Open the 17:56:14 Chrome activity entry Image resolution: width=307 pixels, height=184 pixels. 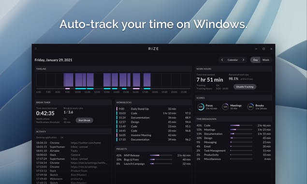[x=73, y=163]
